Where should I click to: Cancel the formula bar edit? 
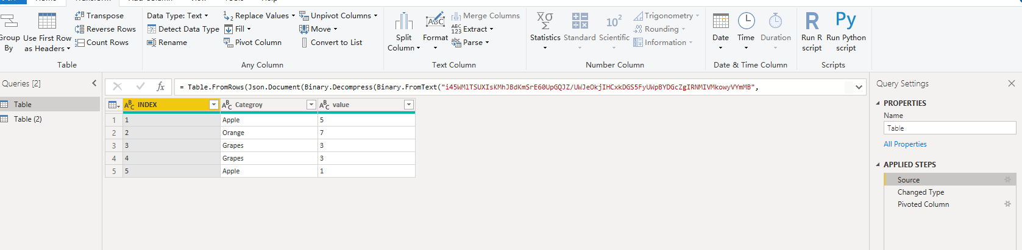pyautogui.click(x=118, y=87)
